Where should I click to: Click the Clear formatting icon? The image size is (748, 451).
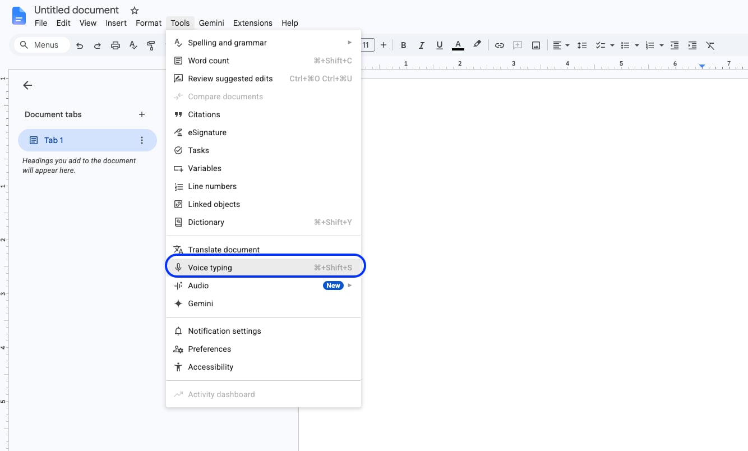[710, 45]
